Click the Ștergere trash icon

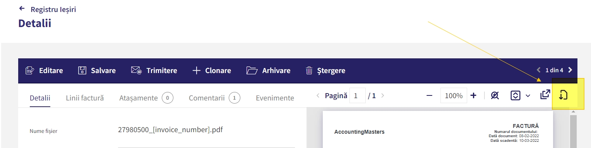(309, 71)
